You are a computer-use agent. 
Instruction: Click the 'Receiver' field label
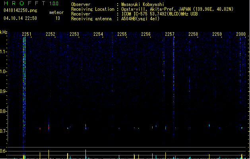81,14
